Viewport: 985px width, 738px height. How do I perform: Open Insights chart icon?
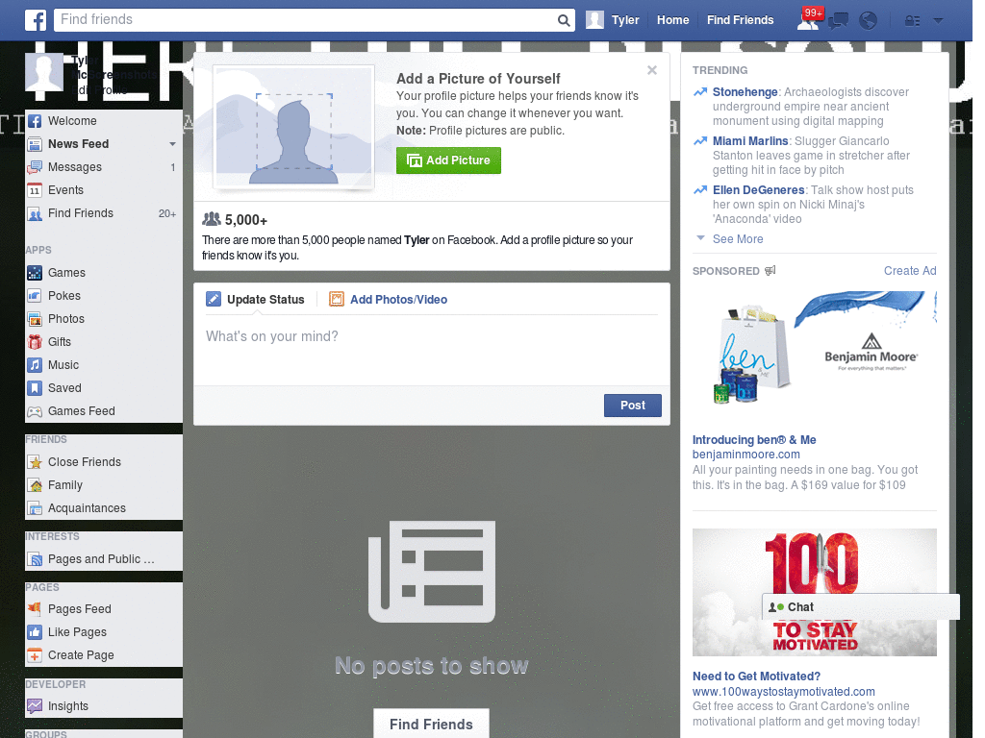coord(35,706)
